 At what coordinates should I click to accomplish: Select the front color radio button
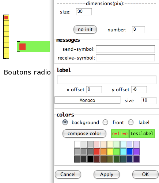[x=105, y=122]
